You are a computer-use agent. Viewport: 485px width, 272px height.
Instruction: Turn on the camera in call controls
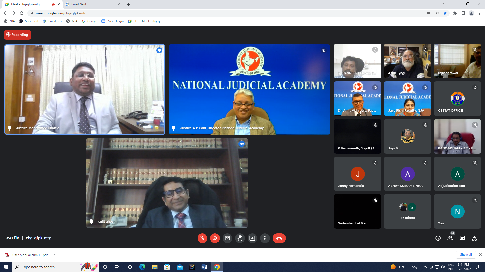[215, 238]
